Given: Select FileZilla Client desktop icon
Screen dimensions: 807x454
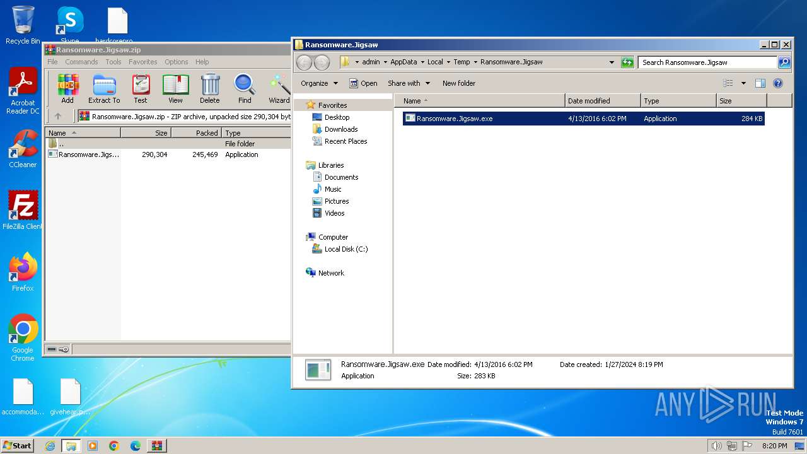Looking at the screenshot, I should (23, 210).
